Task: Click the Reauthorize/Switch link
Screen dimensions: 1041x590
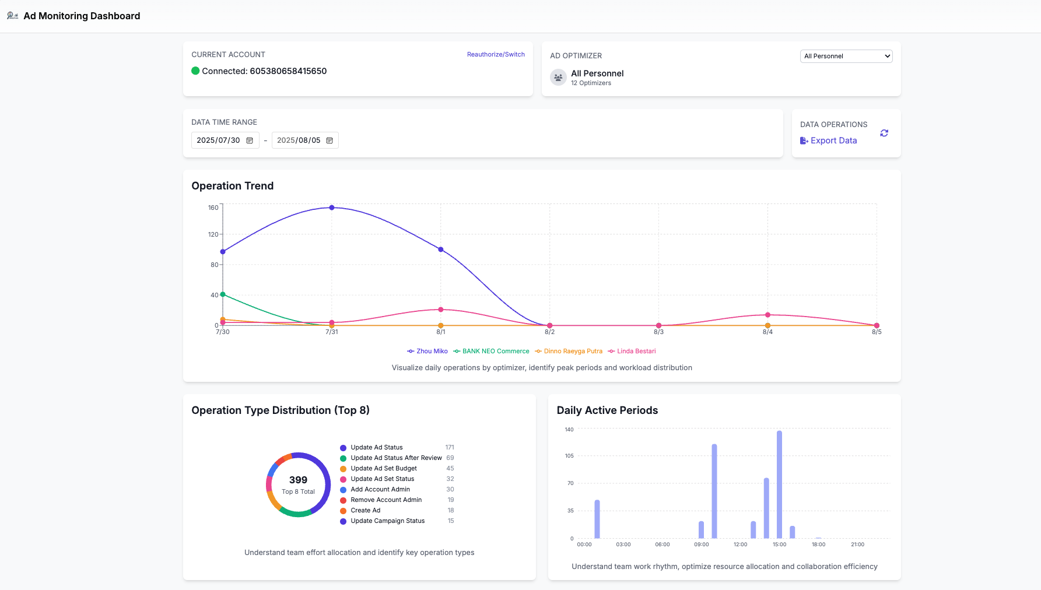Action: point(496,54)
